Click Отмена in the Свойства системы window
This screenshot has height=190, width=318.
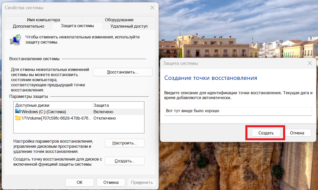111,182
